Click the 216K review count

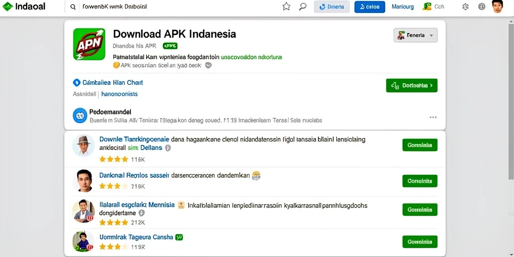click(x=138, y=186)
